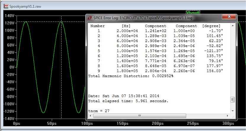Click the 1.800e+05 frequency value
This screenshot has width=246, height=131.
click(127, 71)
